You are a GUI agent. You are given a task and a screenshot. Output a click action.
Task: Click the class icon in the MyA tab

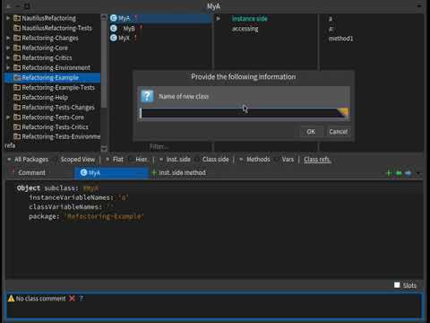83,172
